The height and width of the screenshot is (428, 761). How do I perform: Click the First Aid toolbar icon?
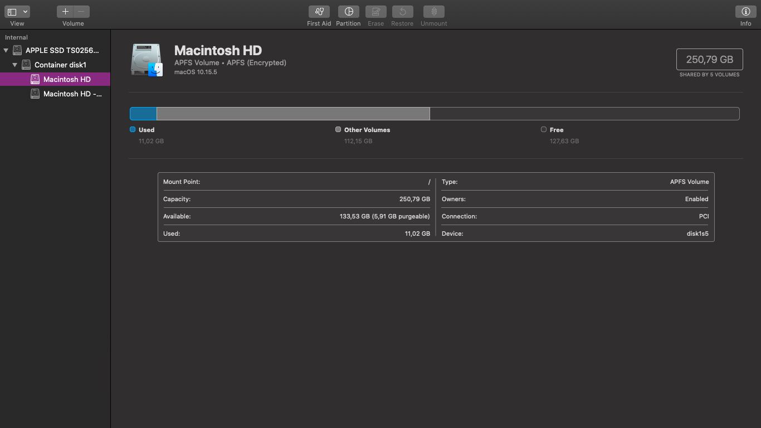319,12
